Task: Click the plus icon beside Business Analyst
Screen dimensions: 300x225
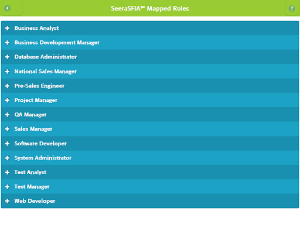Action: (x=8, y=28)
